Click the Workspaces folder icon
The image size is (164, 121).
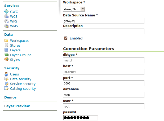click(6, 41)
